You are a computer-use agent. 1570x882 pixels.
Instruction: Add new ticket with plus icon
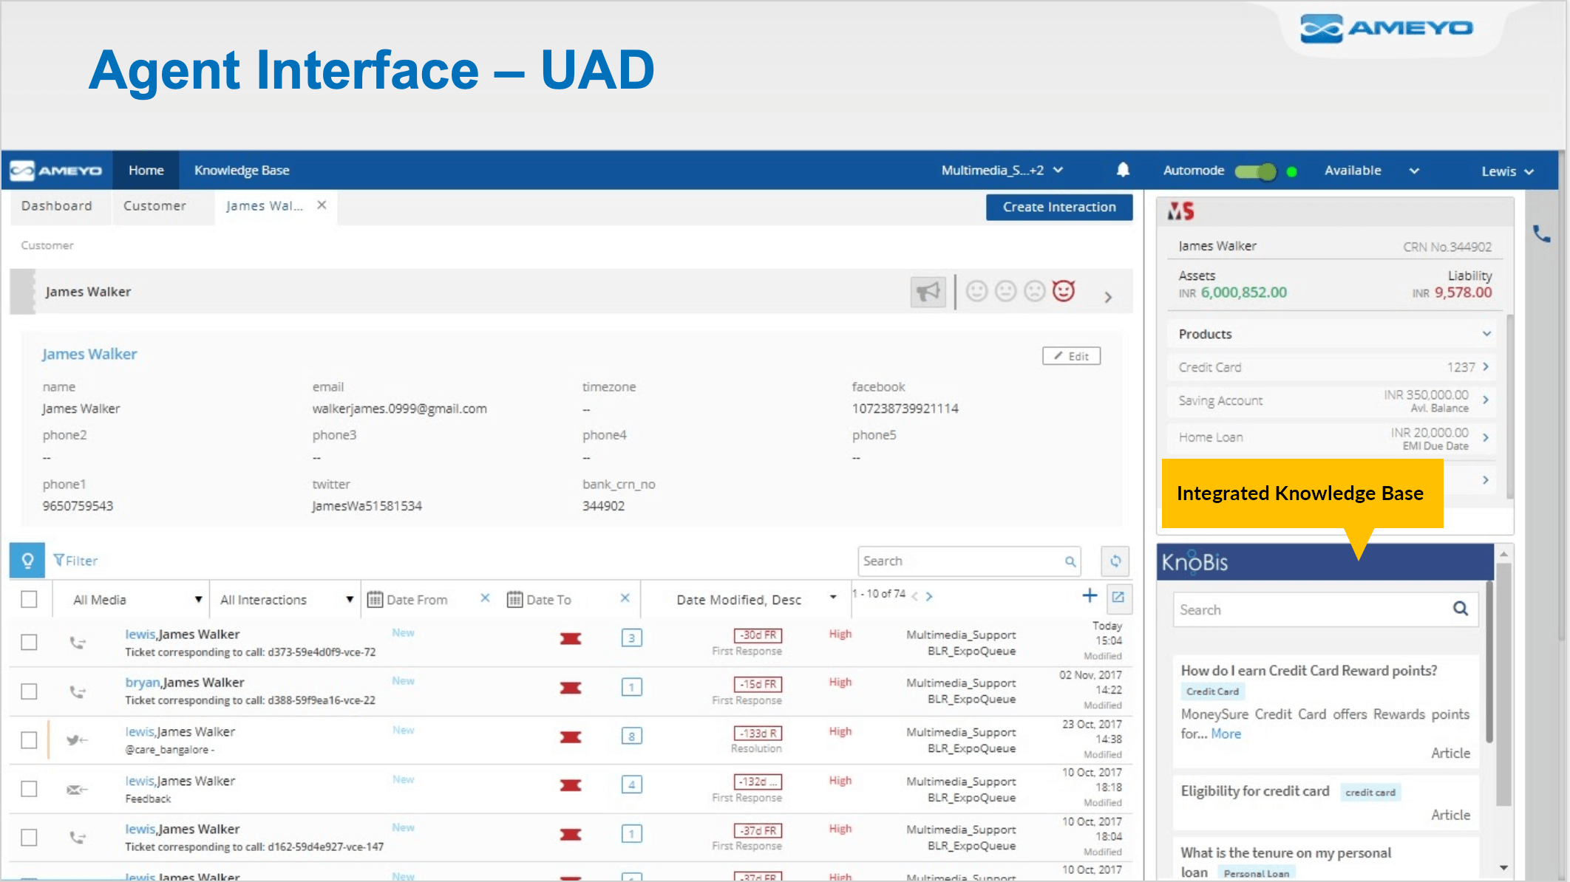[1090, 595]
